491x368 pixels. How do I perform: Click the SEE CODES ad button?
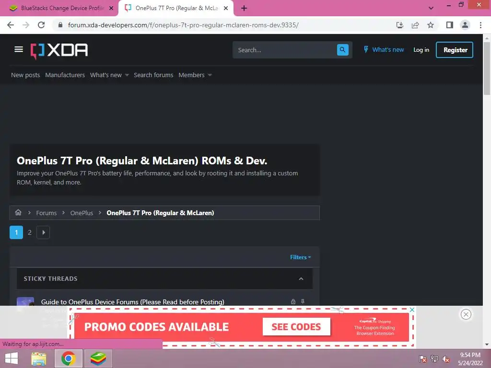(296, 327)
